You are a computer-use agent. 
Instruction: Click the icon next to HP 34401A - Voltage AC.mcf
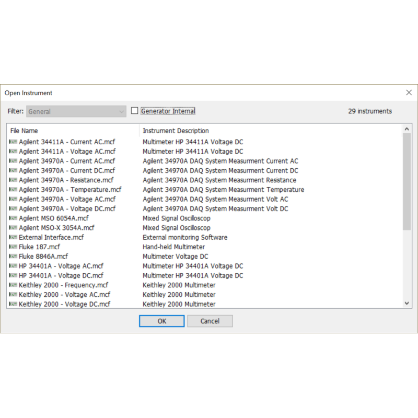click(14, 266)
